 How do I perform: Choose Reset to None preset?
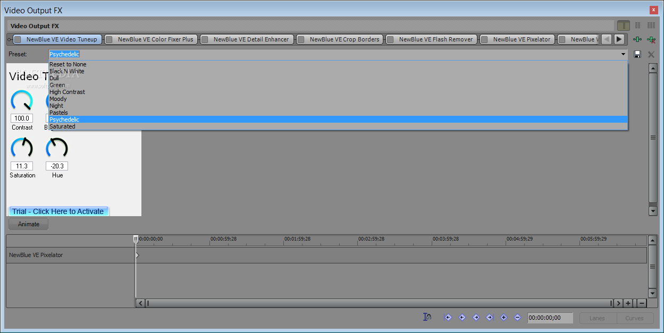pos(338,64)
